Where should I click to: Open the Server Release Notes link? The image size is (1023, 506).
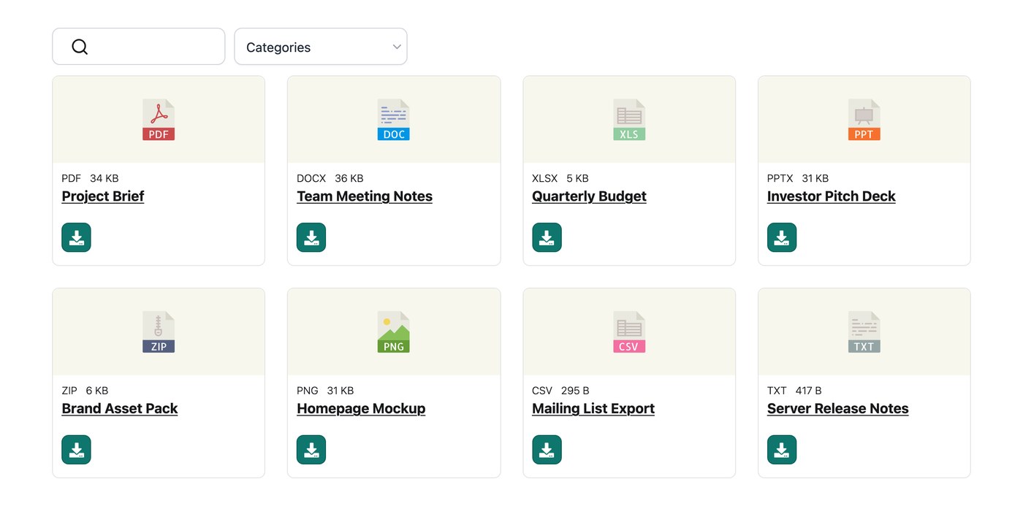[837, 409]
